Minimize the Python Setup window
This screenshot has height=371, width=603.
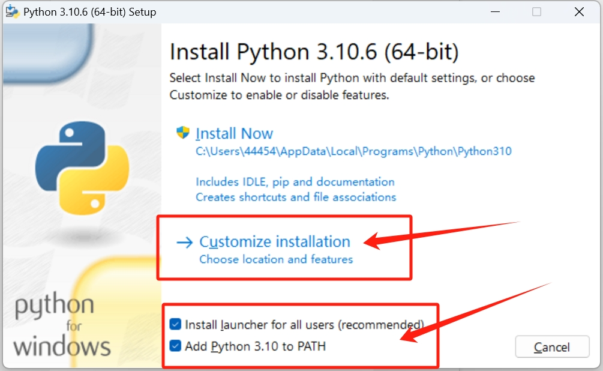[x=496, y=12]
